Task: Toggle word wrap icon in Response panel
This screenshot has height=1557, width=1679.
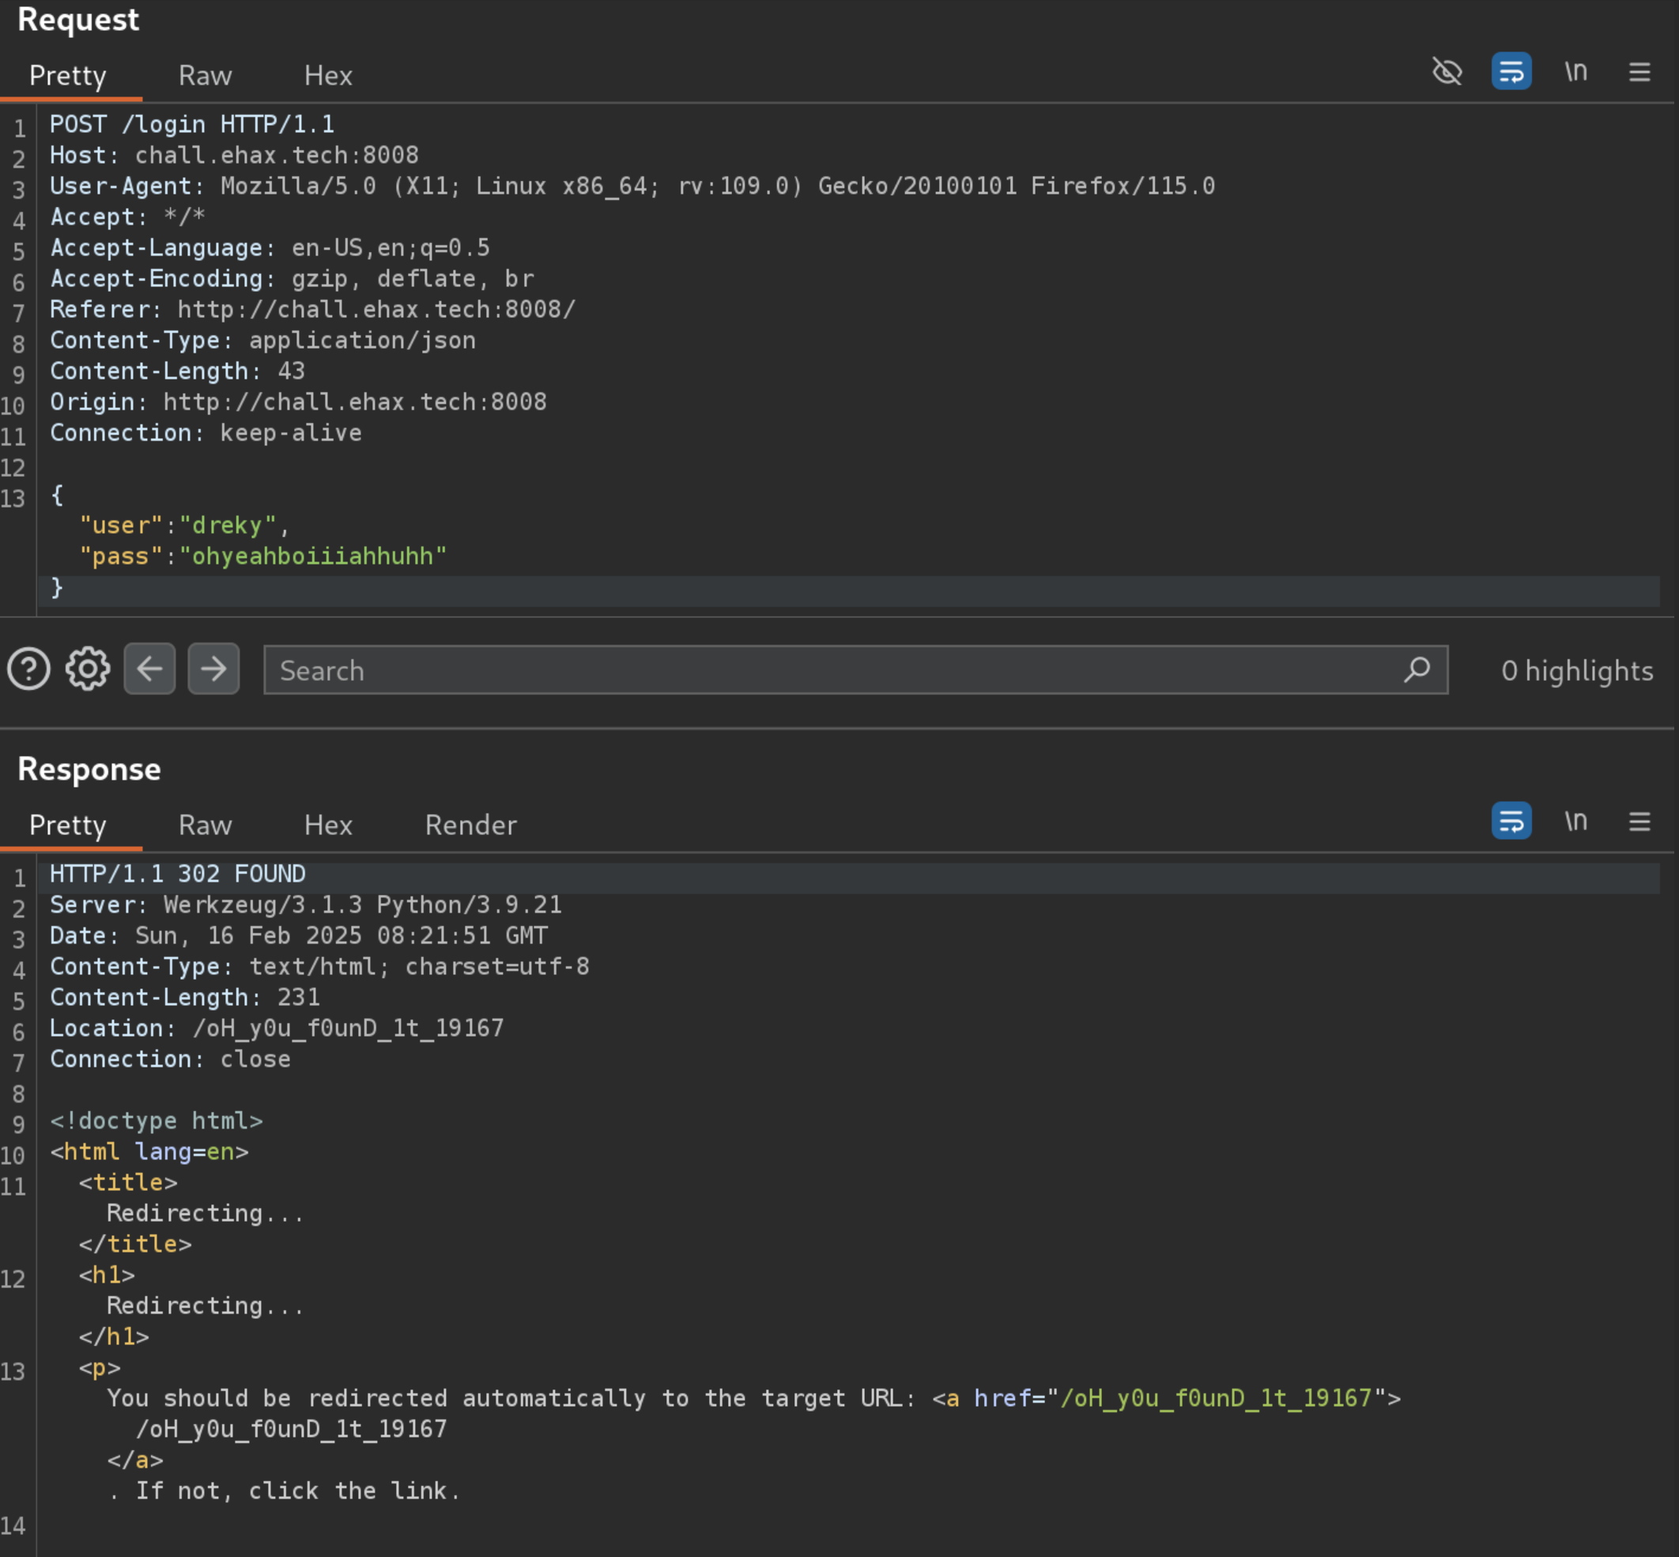Action: click(1511, 821)
